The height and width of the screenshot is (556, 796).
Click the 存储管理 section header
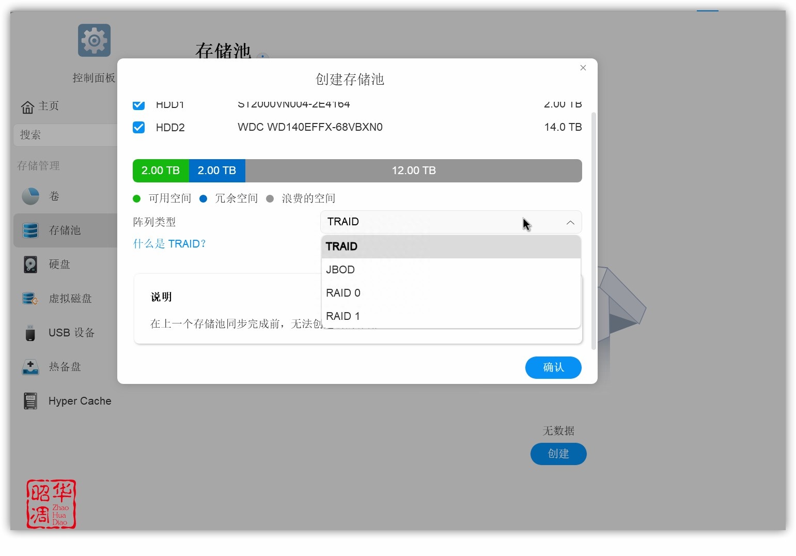point(39,166)
